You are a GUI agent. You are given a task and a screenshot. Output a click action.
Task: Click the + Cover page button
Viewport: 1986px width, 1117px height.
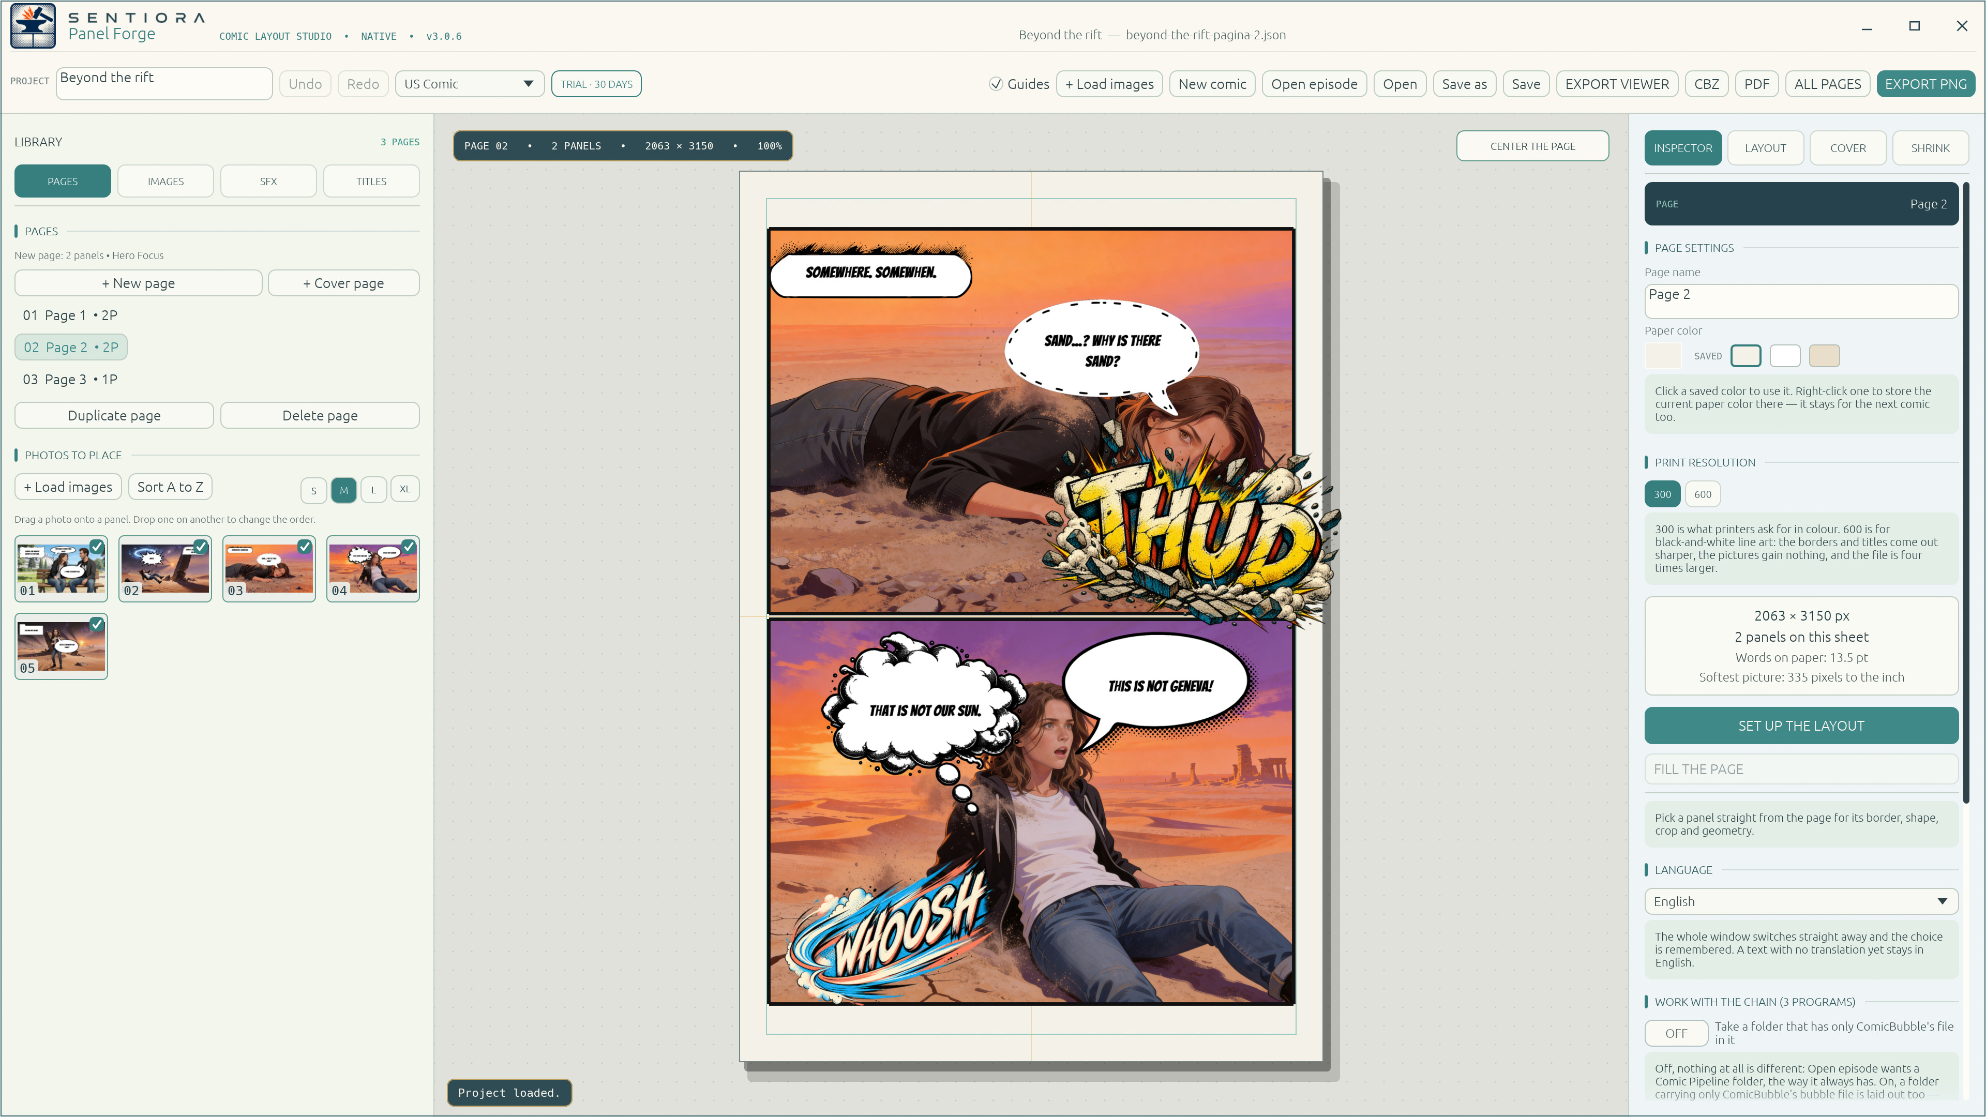coord(344,283)
